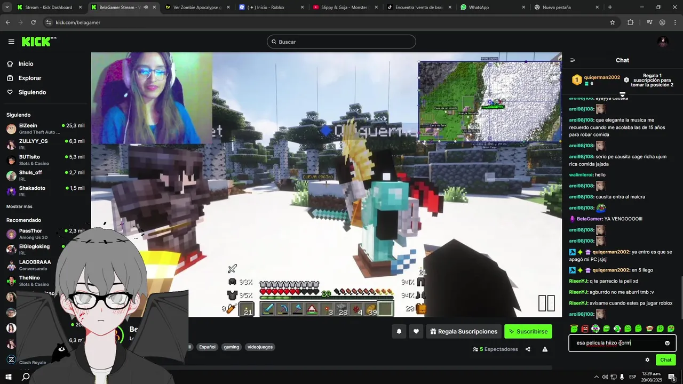The image size is (683, 384).
Task: Click the KICK logo
Action: [x=39, y=42]
